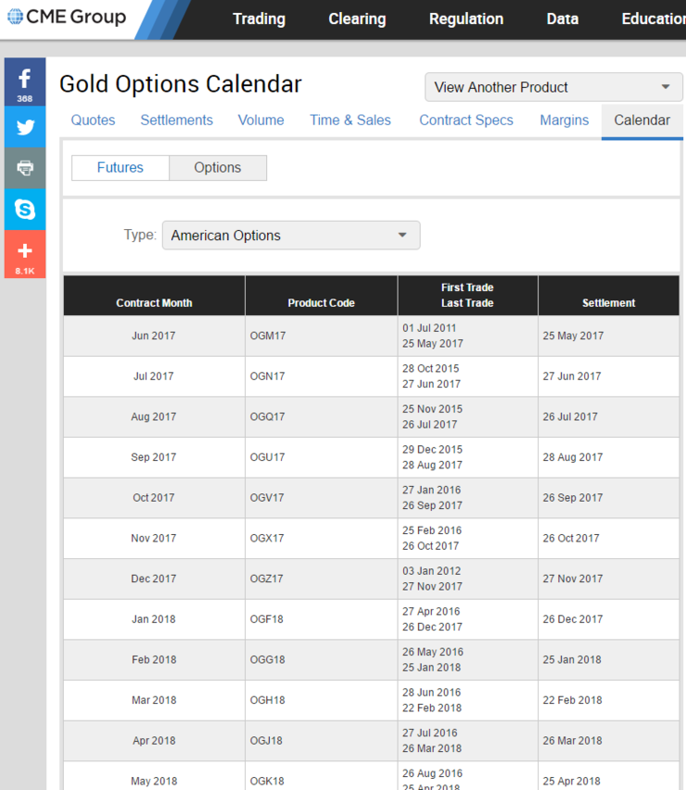Viewport: 686px width, 790px height.
Task: Click settlement date 27 Nov 2017
Action: pos(573,579)
